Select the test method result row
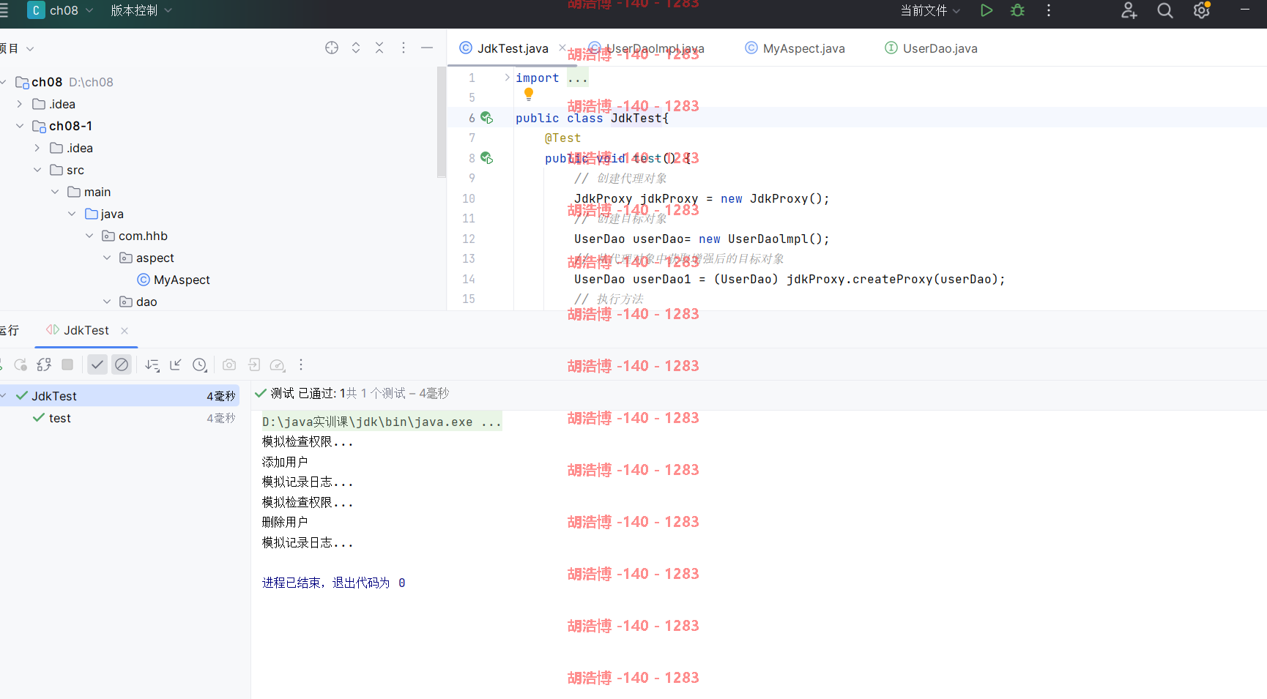The height and width of the screenshot is (699, 1267). (120, 418)
